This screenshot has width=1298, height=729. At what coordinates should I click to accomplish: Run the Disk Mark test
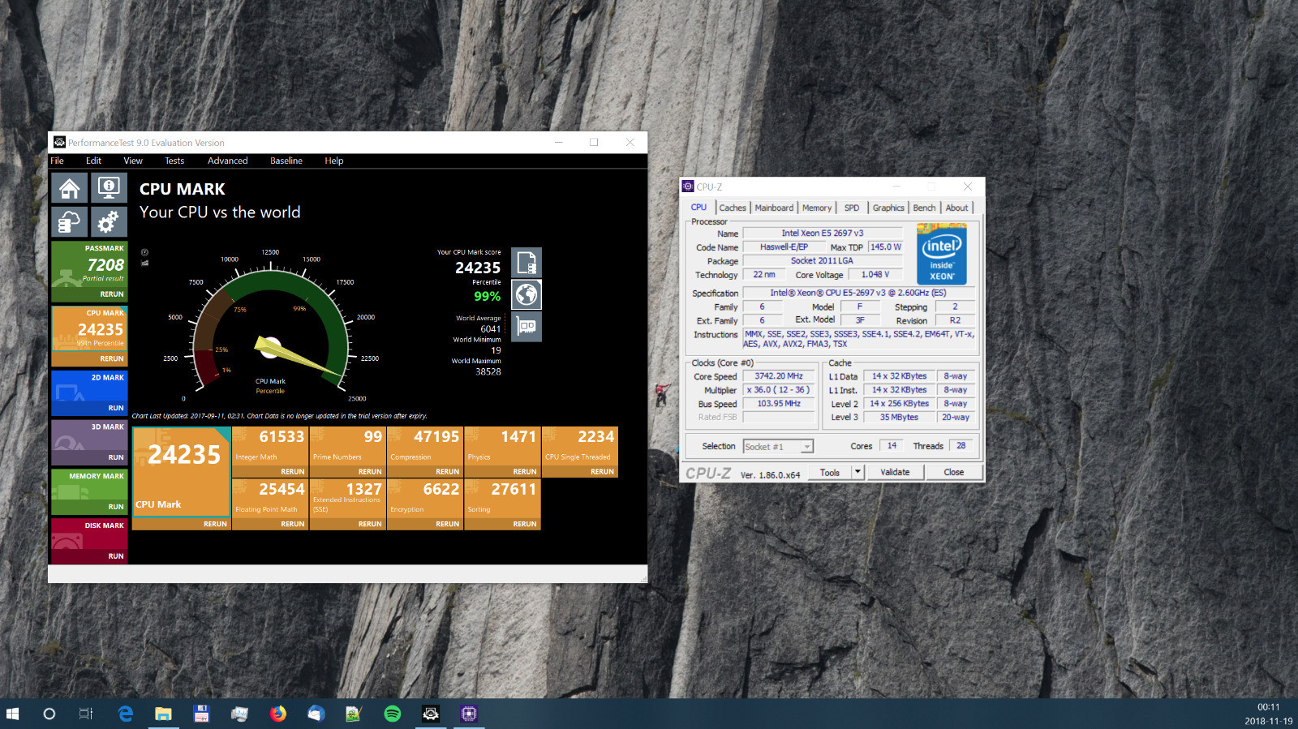coord(116,556)
